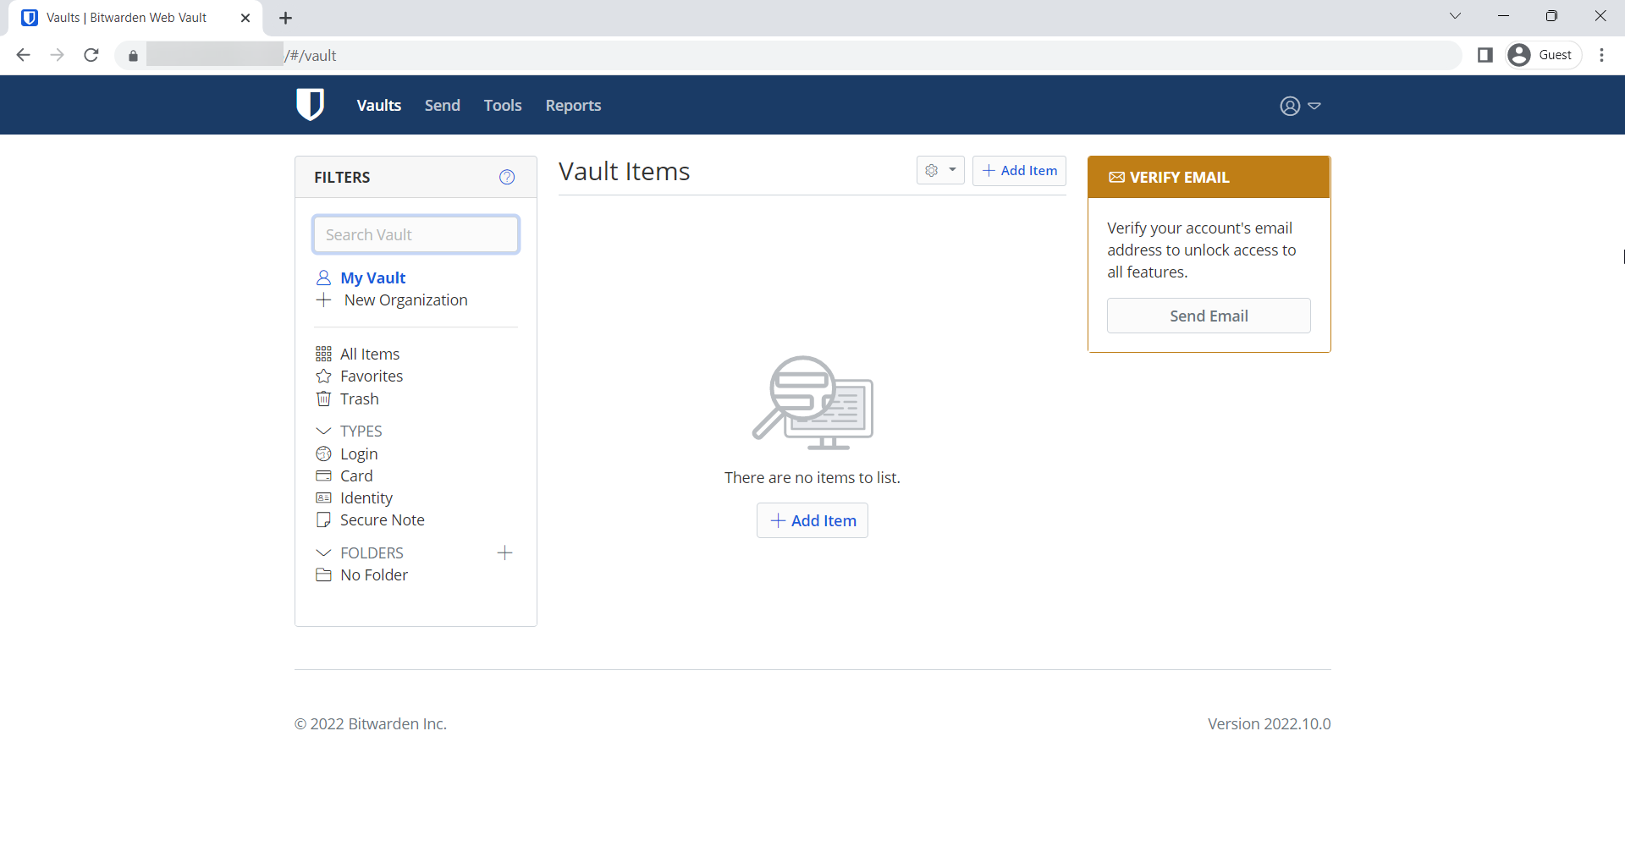1625x863 pixels.
Task: Open the Filters help question-mark icon
Action: coord(507,177)
